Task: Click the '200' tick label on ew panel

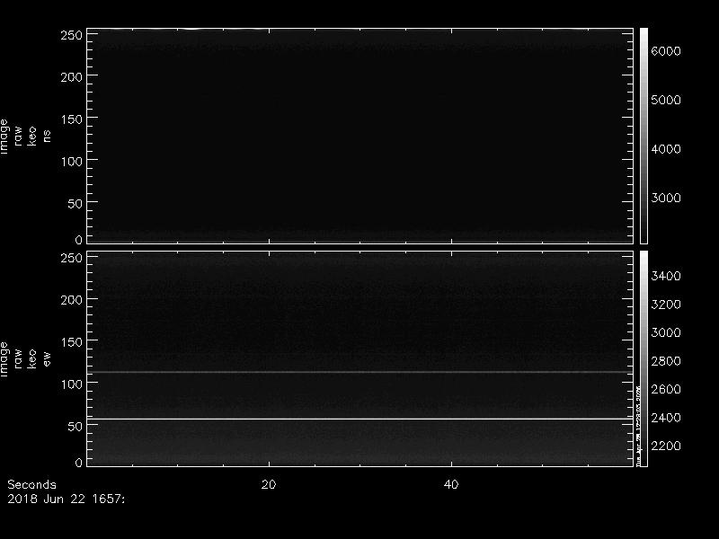Action: 72,300
